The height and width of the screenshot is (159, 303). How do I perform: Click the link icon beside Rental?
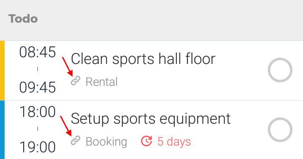(x=75, y=81)
